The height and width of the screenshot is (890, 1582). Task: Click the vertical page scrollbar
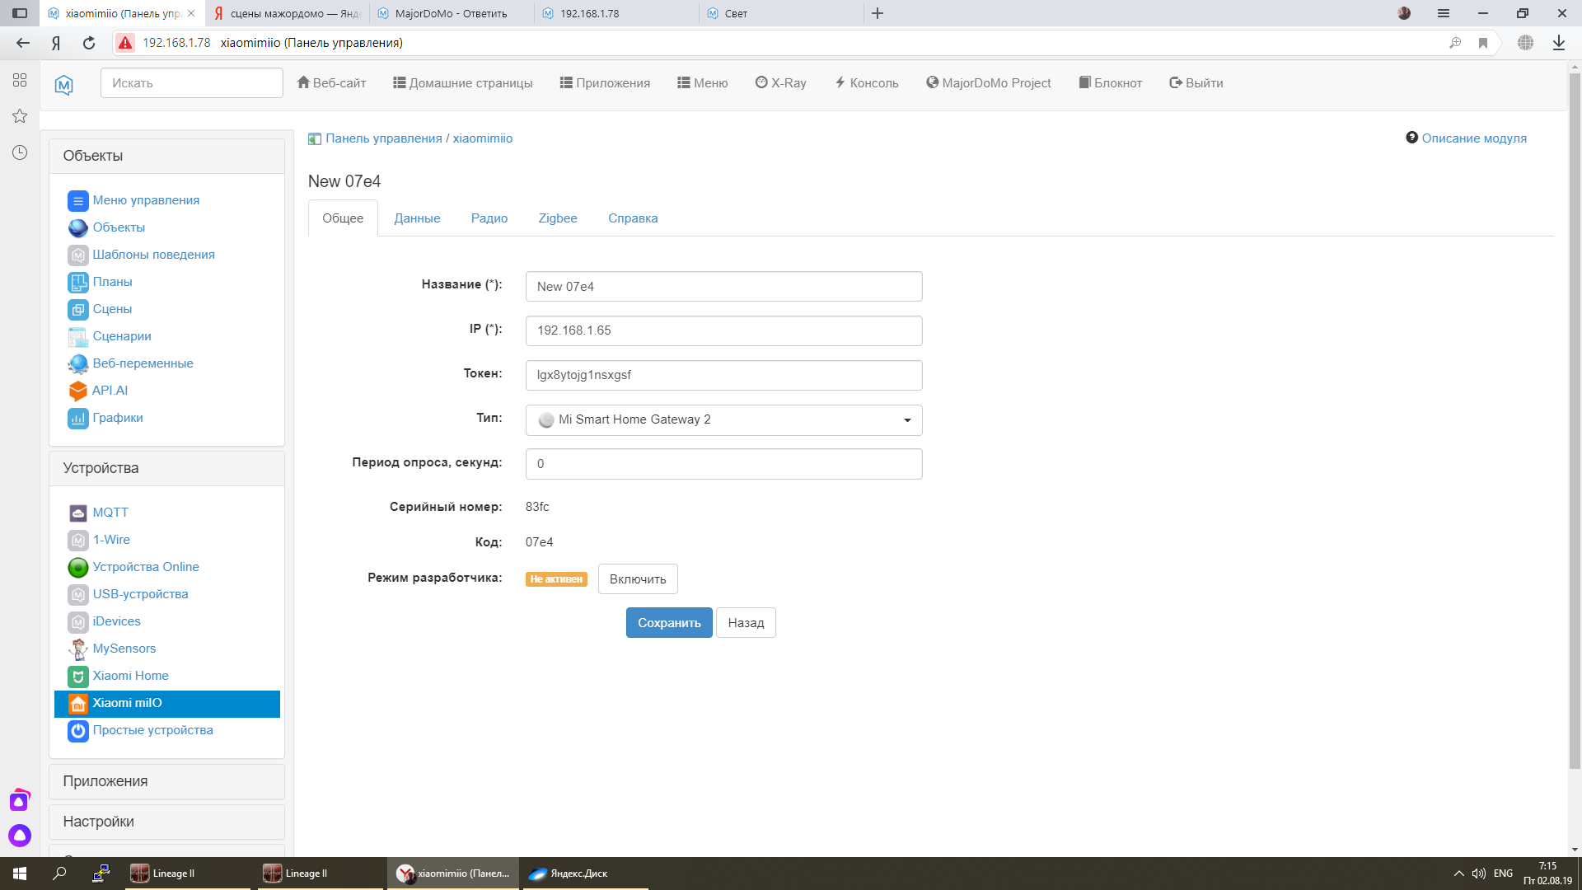pyautogui.click(x=1574, y=412)
